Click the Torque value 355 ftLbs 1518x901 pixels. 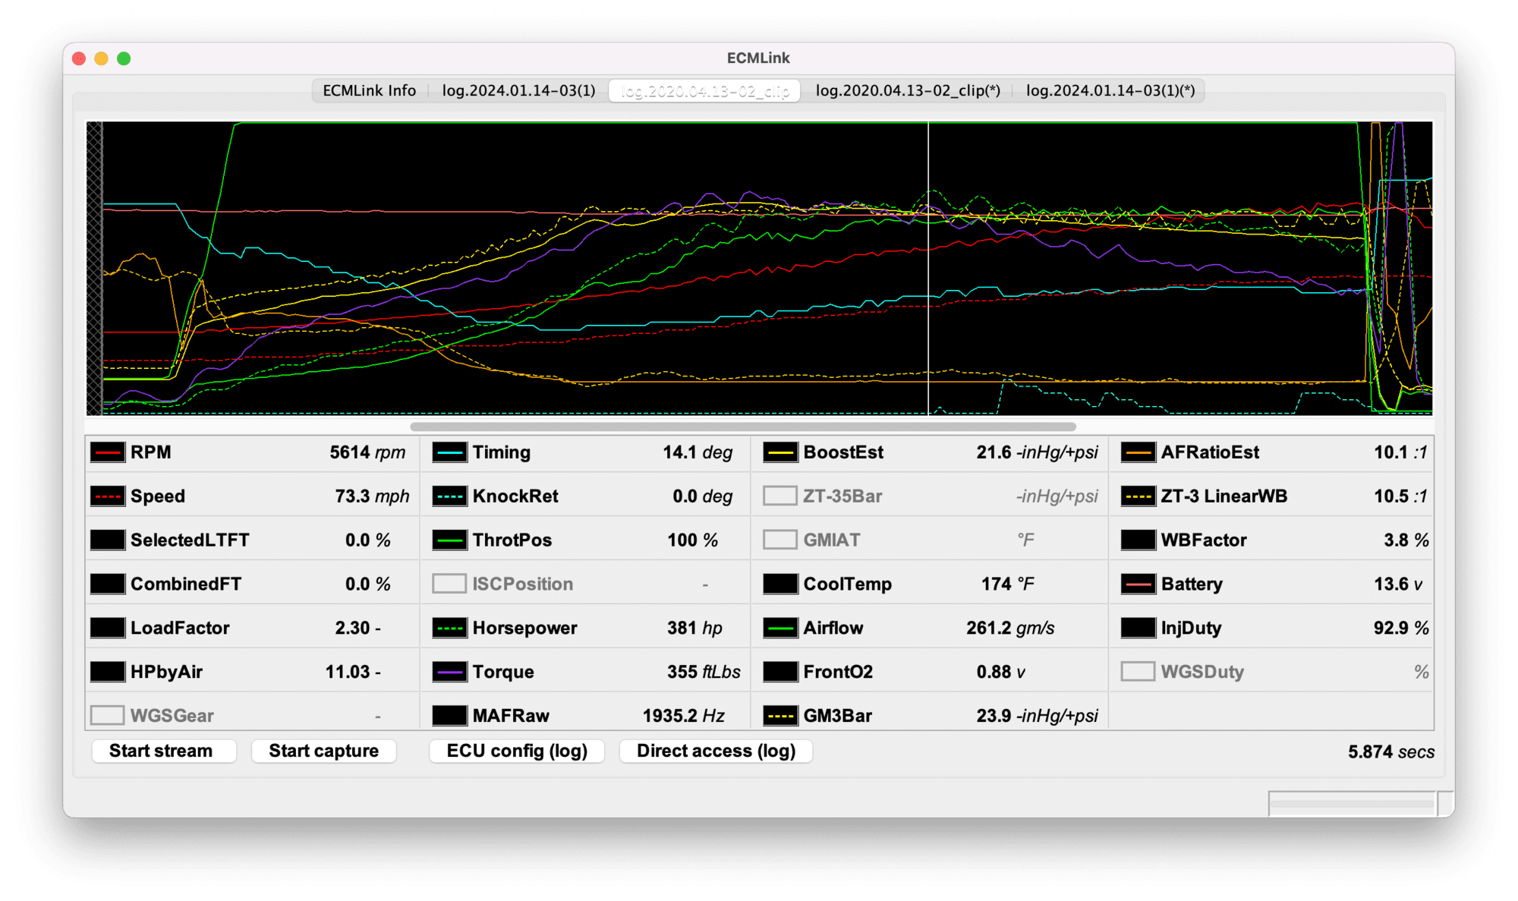[704, 673]
